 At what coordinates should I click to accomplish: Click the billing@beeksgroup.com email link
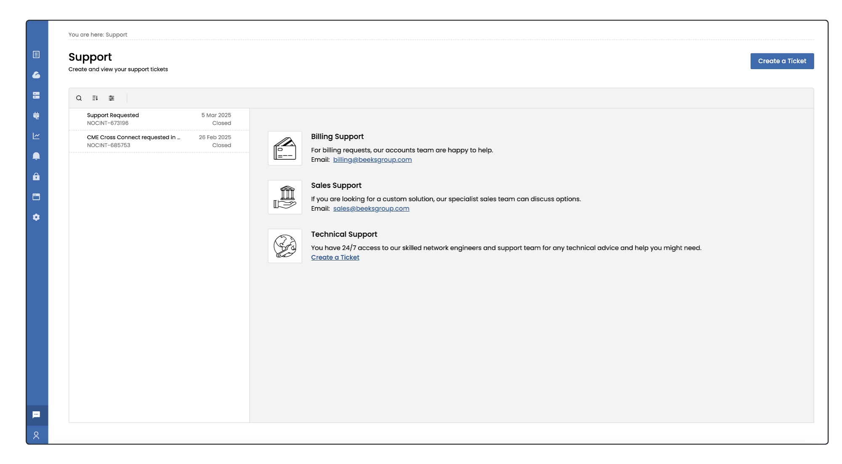(372, 160)
